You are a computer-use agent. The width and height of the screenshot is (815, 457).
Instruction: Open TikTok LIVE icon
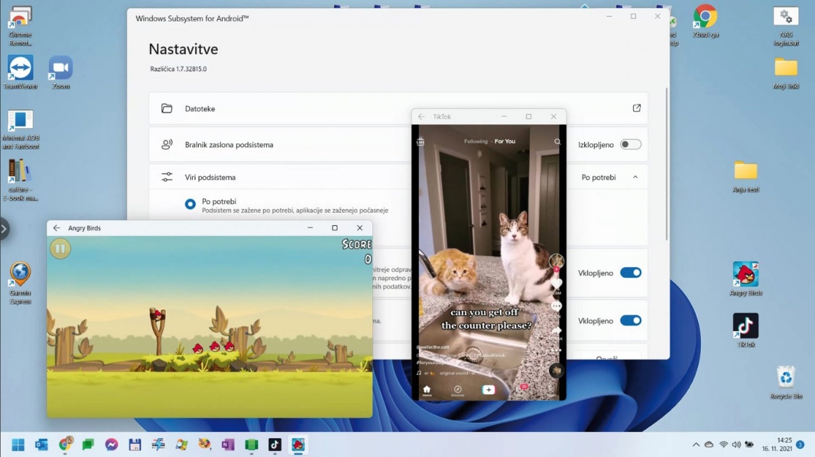point(420,142)
